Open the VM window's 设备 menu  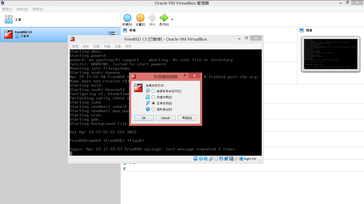[118, 46]
